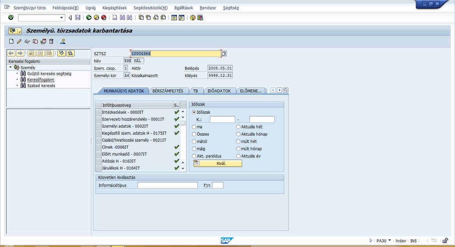This screenshot has height=247, width=455.
Task: Switch to the BÉRSZÁMFEJTÉS tab
Action: [168, 90]
